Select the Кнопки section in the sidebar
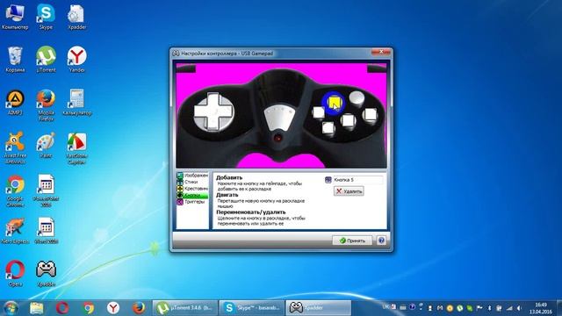This screenshot has width=562, height=316. click(x=192, y=195)
